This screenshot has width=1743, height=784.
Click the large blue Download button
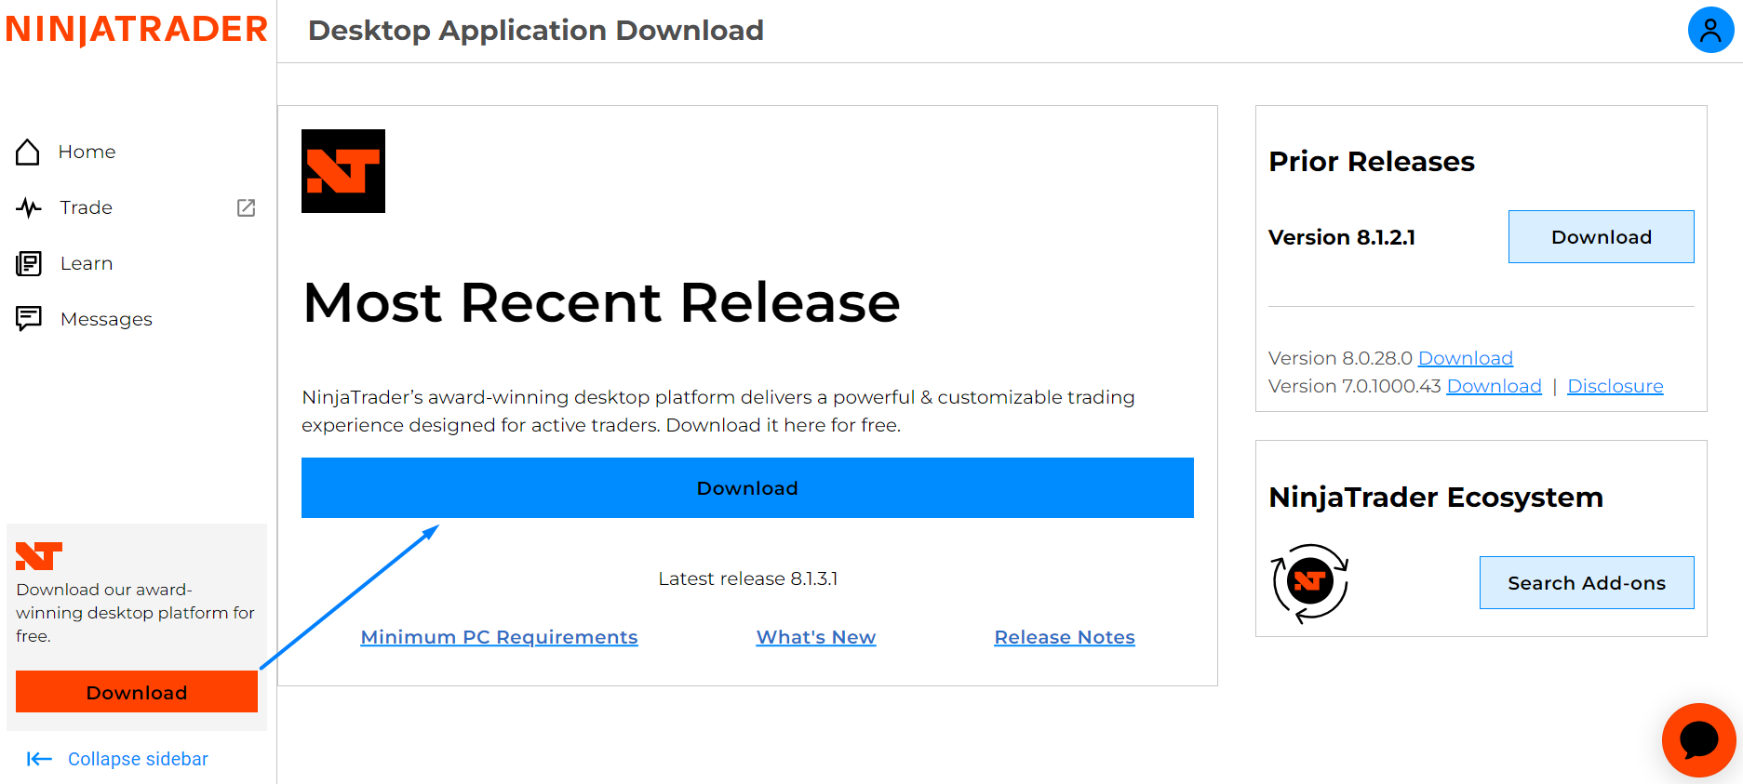click(747, 487)
